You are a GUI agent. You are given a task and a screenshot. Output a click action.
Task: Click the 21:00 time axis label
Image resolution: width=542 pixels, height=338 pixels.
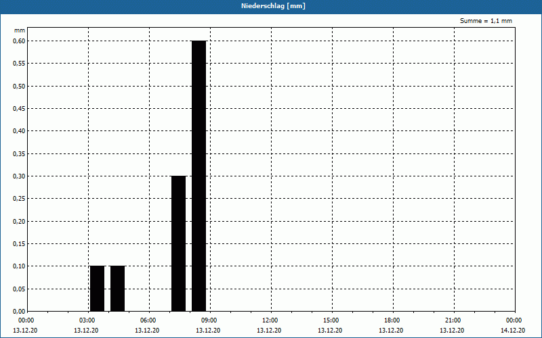pos(454,320)
